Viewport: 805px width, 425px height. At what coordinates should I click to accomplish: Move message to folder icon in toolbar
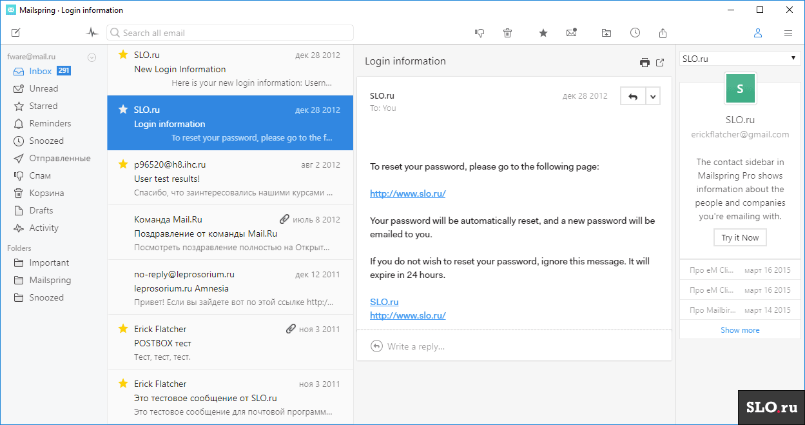[x=606, y=33]
